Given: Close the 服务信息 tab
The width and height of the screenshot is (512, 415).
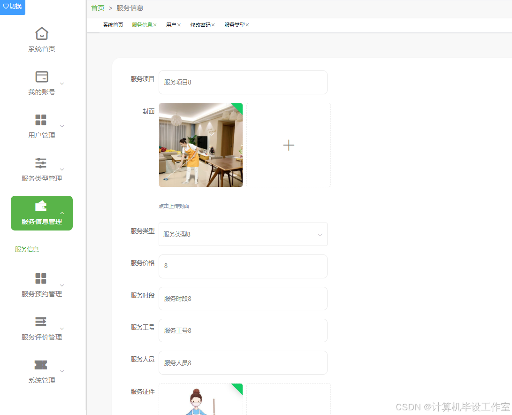Looking at the screenshot, I should (x=155, y=25).
